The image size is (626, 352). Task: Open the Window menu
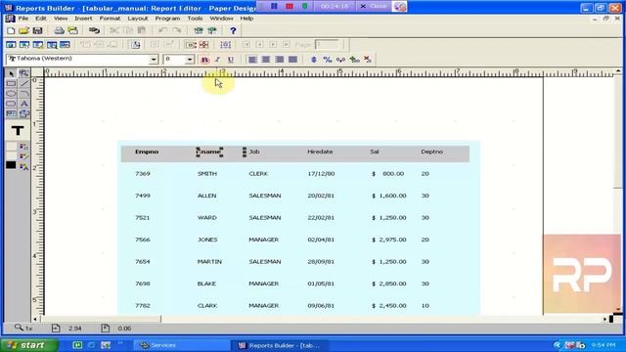click(221, 19)
